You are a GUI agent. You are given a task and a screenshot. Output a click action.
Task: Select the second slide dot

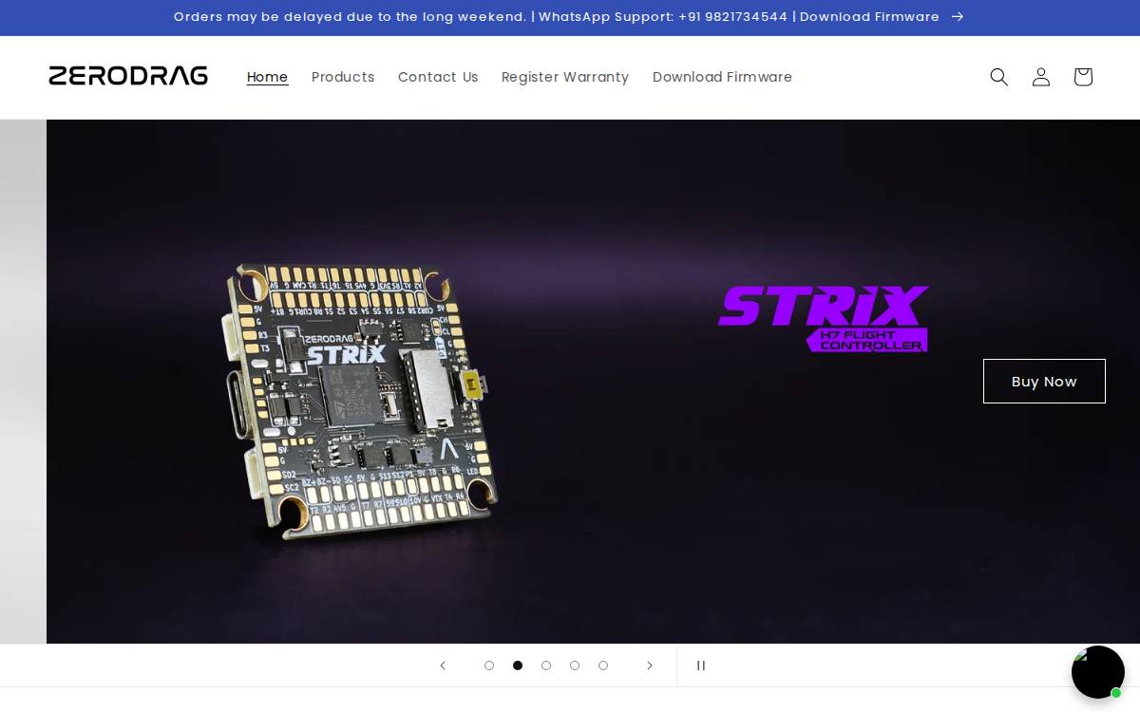[x=518, y=665]
